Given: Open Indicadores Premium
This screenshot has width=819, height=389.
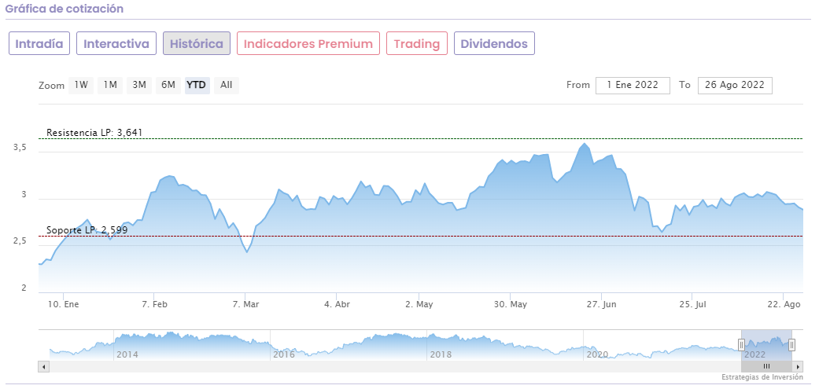Looking at the screenshot, I should point(308,43).
